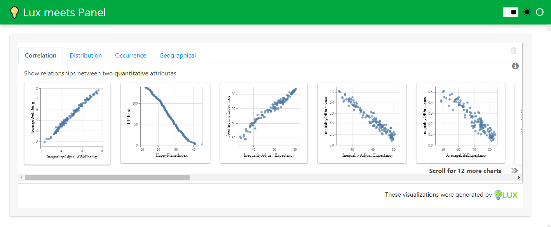Screen dimensions: 551x227
Task: Toggle the theme switch in the header
Action: point(510,12)
